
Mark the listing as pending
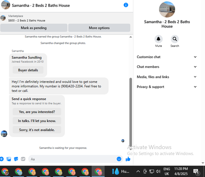[34, 28]
